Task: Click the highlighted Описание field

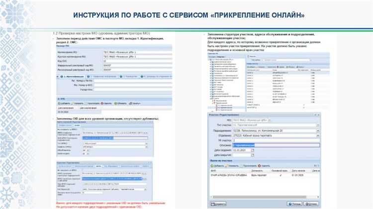Action: click(276, 145)
